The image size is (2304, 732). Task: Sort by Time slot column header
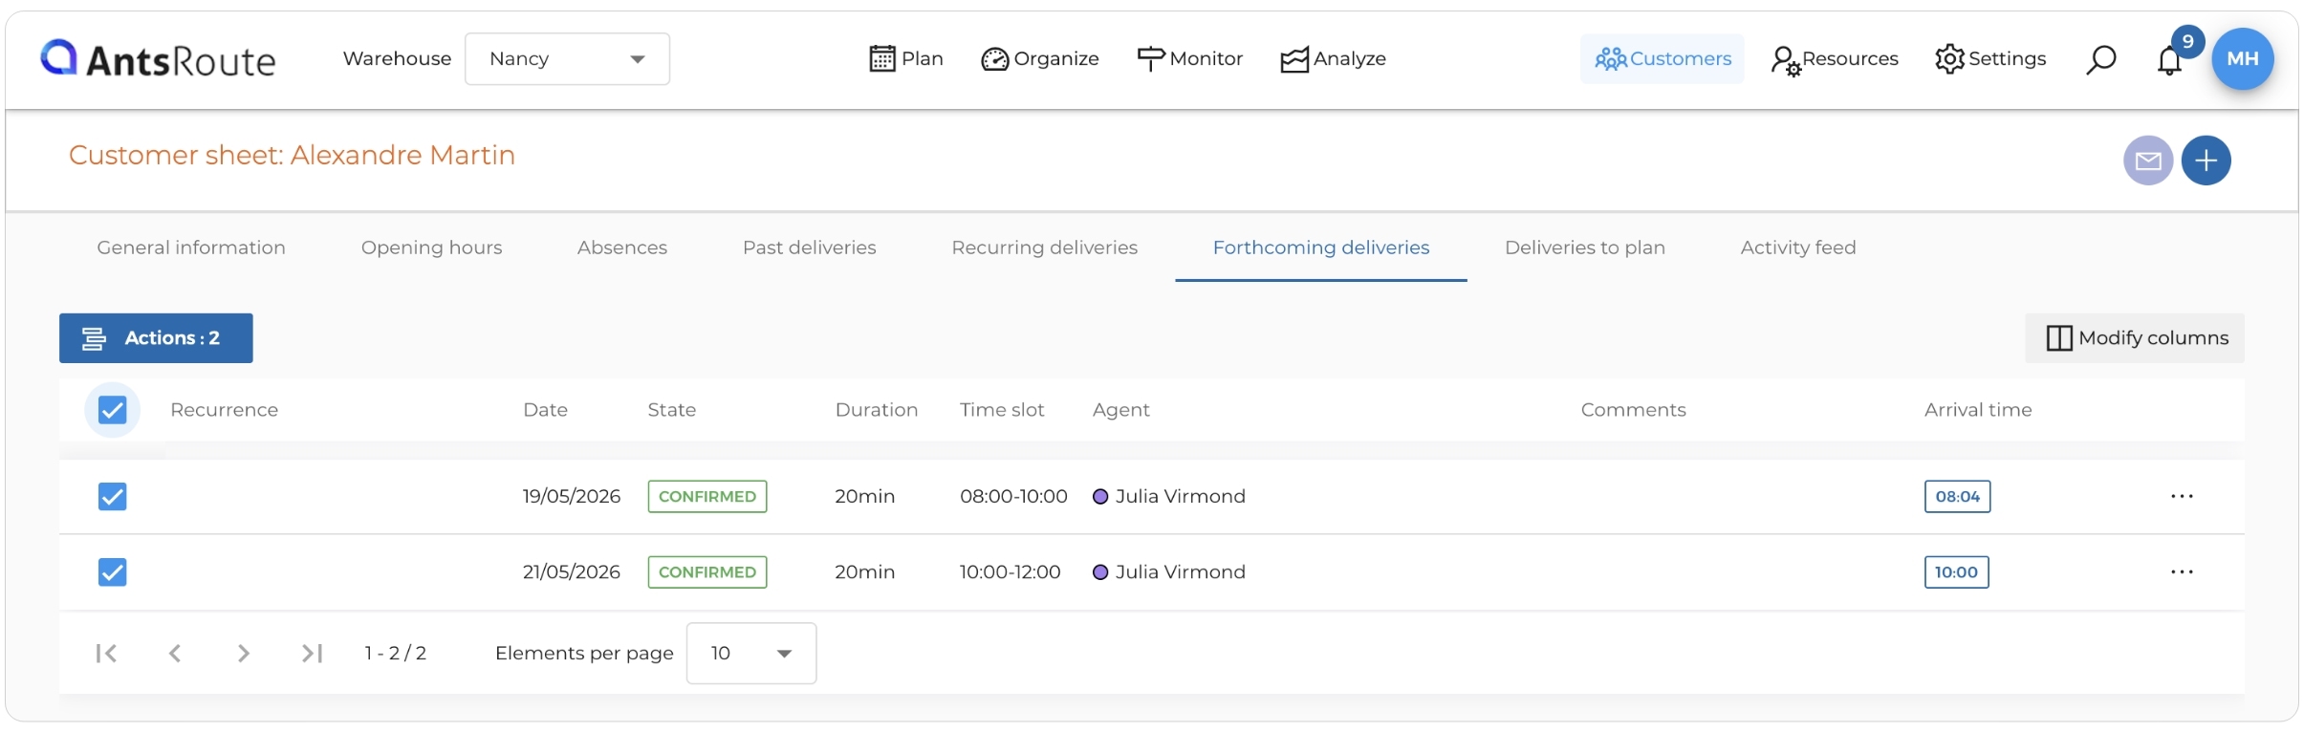(x=1002, y=410)
